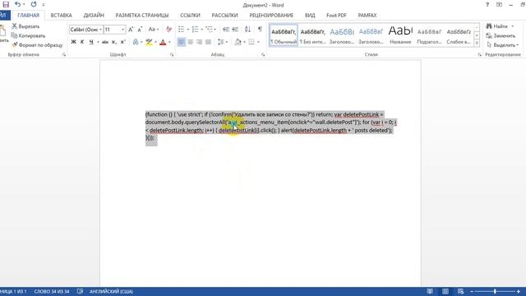526x296 pixels.
Task: Start a numbered list
Action: (196, 30)
